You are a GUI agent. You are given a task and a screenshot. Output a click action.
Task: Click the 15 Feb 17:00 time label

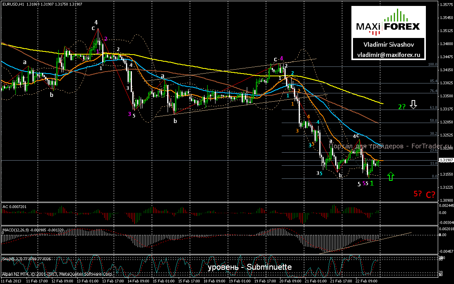189,281
